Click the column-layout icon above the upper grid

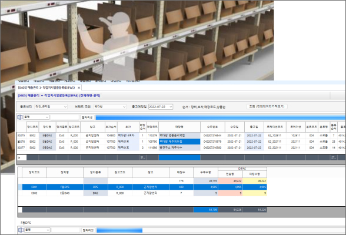coord(20,117)
